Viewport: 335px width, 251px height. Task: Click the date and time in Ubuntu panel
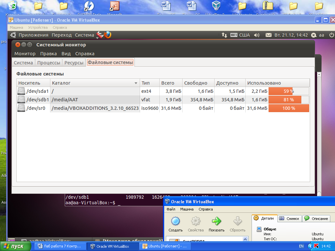291,35
